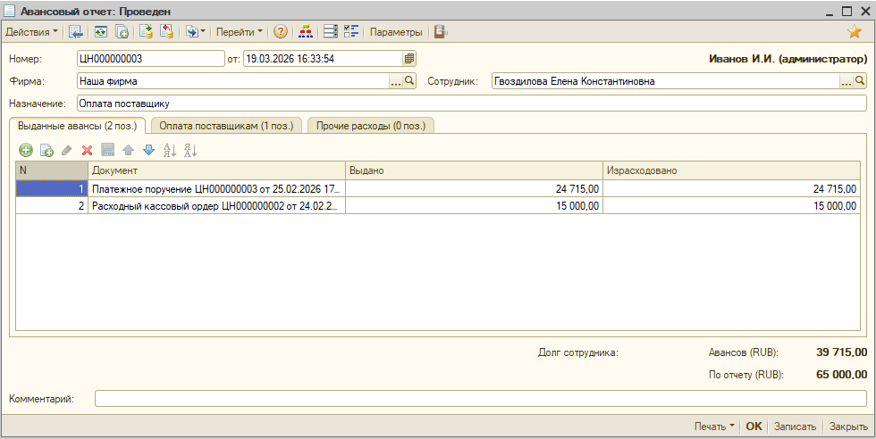Click into the Комментарий input field
The width and height of the screenshot is (876, 439).
point(480,399)
